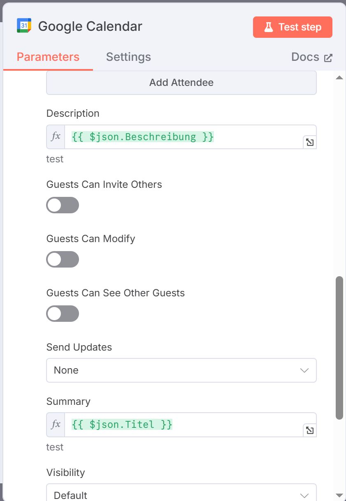This screenshot has height=501, width=346.
Task: Click the vertical scrollbar thumb
Action: tap(339, 348)
